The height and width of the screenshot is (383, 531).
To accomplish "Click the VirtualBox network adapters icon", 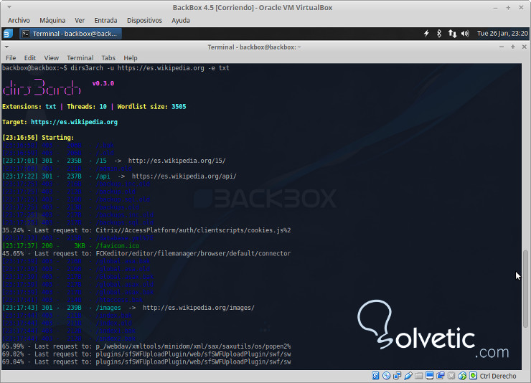I will pyautogui.click(x=397, y=376).
